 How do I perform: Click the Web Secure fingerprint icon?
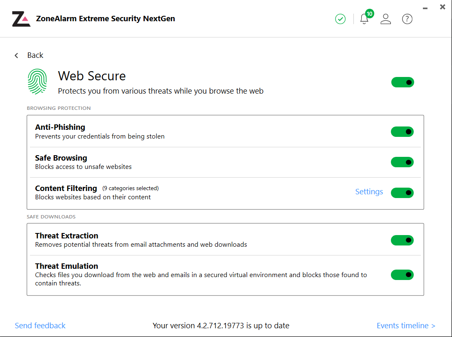37,82
